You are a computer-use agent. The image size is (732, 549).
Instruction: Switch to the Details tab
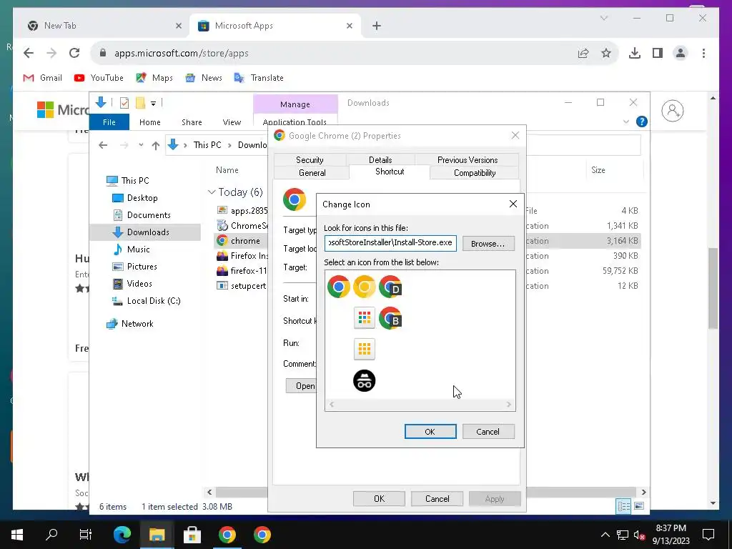pos(380,159)
